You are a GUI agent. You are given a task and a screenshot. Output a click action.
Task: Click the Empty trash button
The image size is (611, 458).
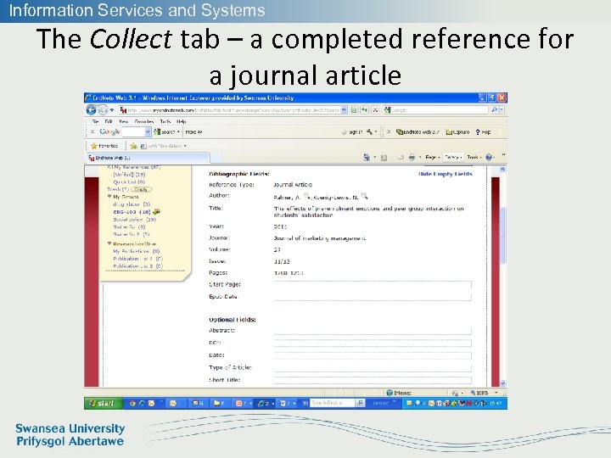[x=141, y=189]
